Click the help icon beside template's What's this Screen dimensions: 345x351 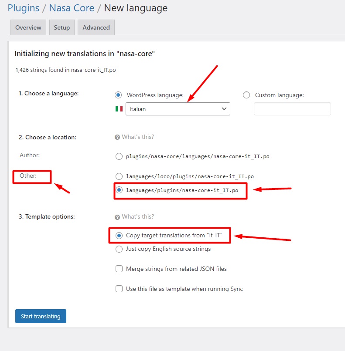(x=117, y=217)
